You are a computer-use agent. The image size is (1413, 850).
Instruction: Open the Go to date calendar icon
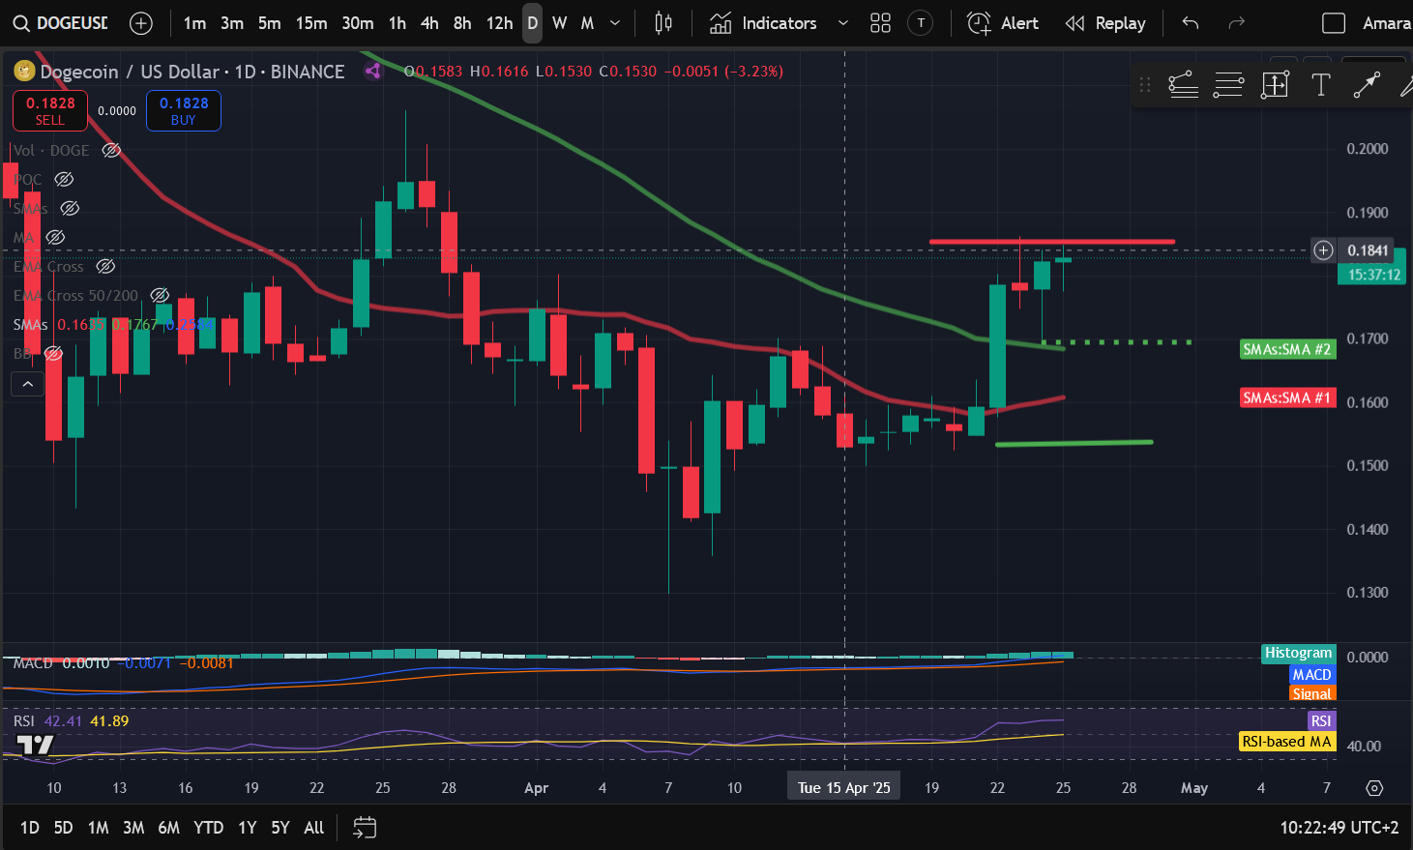[x=365, y=828]
